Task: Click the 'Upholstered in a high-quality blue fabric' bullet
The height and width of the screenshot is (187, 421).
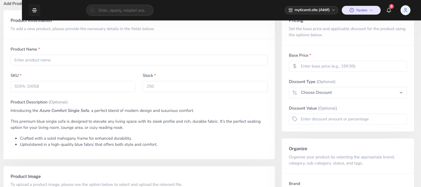Action: pos(89,144)
